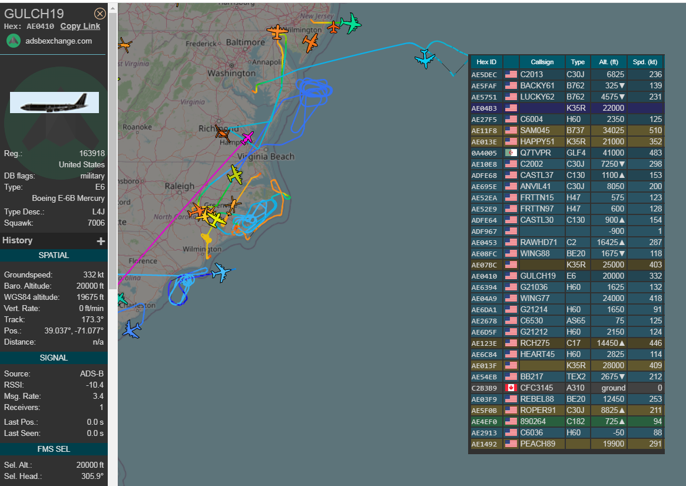Screen dimensions: 686x486
Task: Select the FRTTN97 row
Action: pos(566,209)
